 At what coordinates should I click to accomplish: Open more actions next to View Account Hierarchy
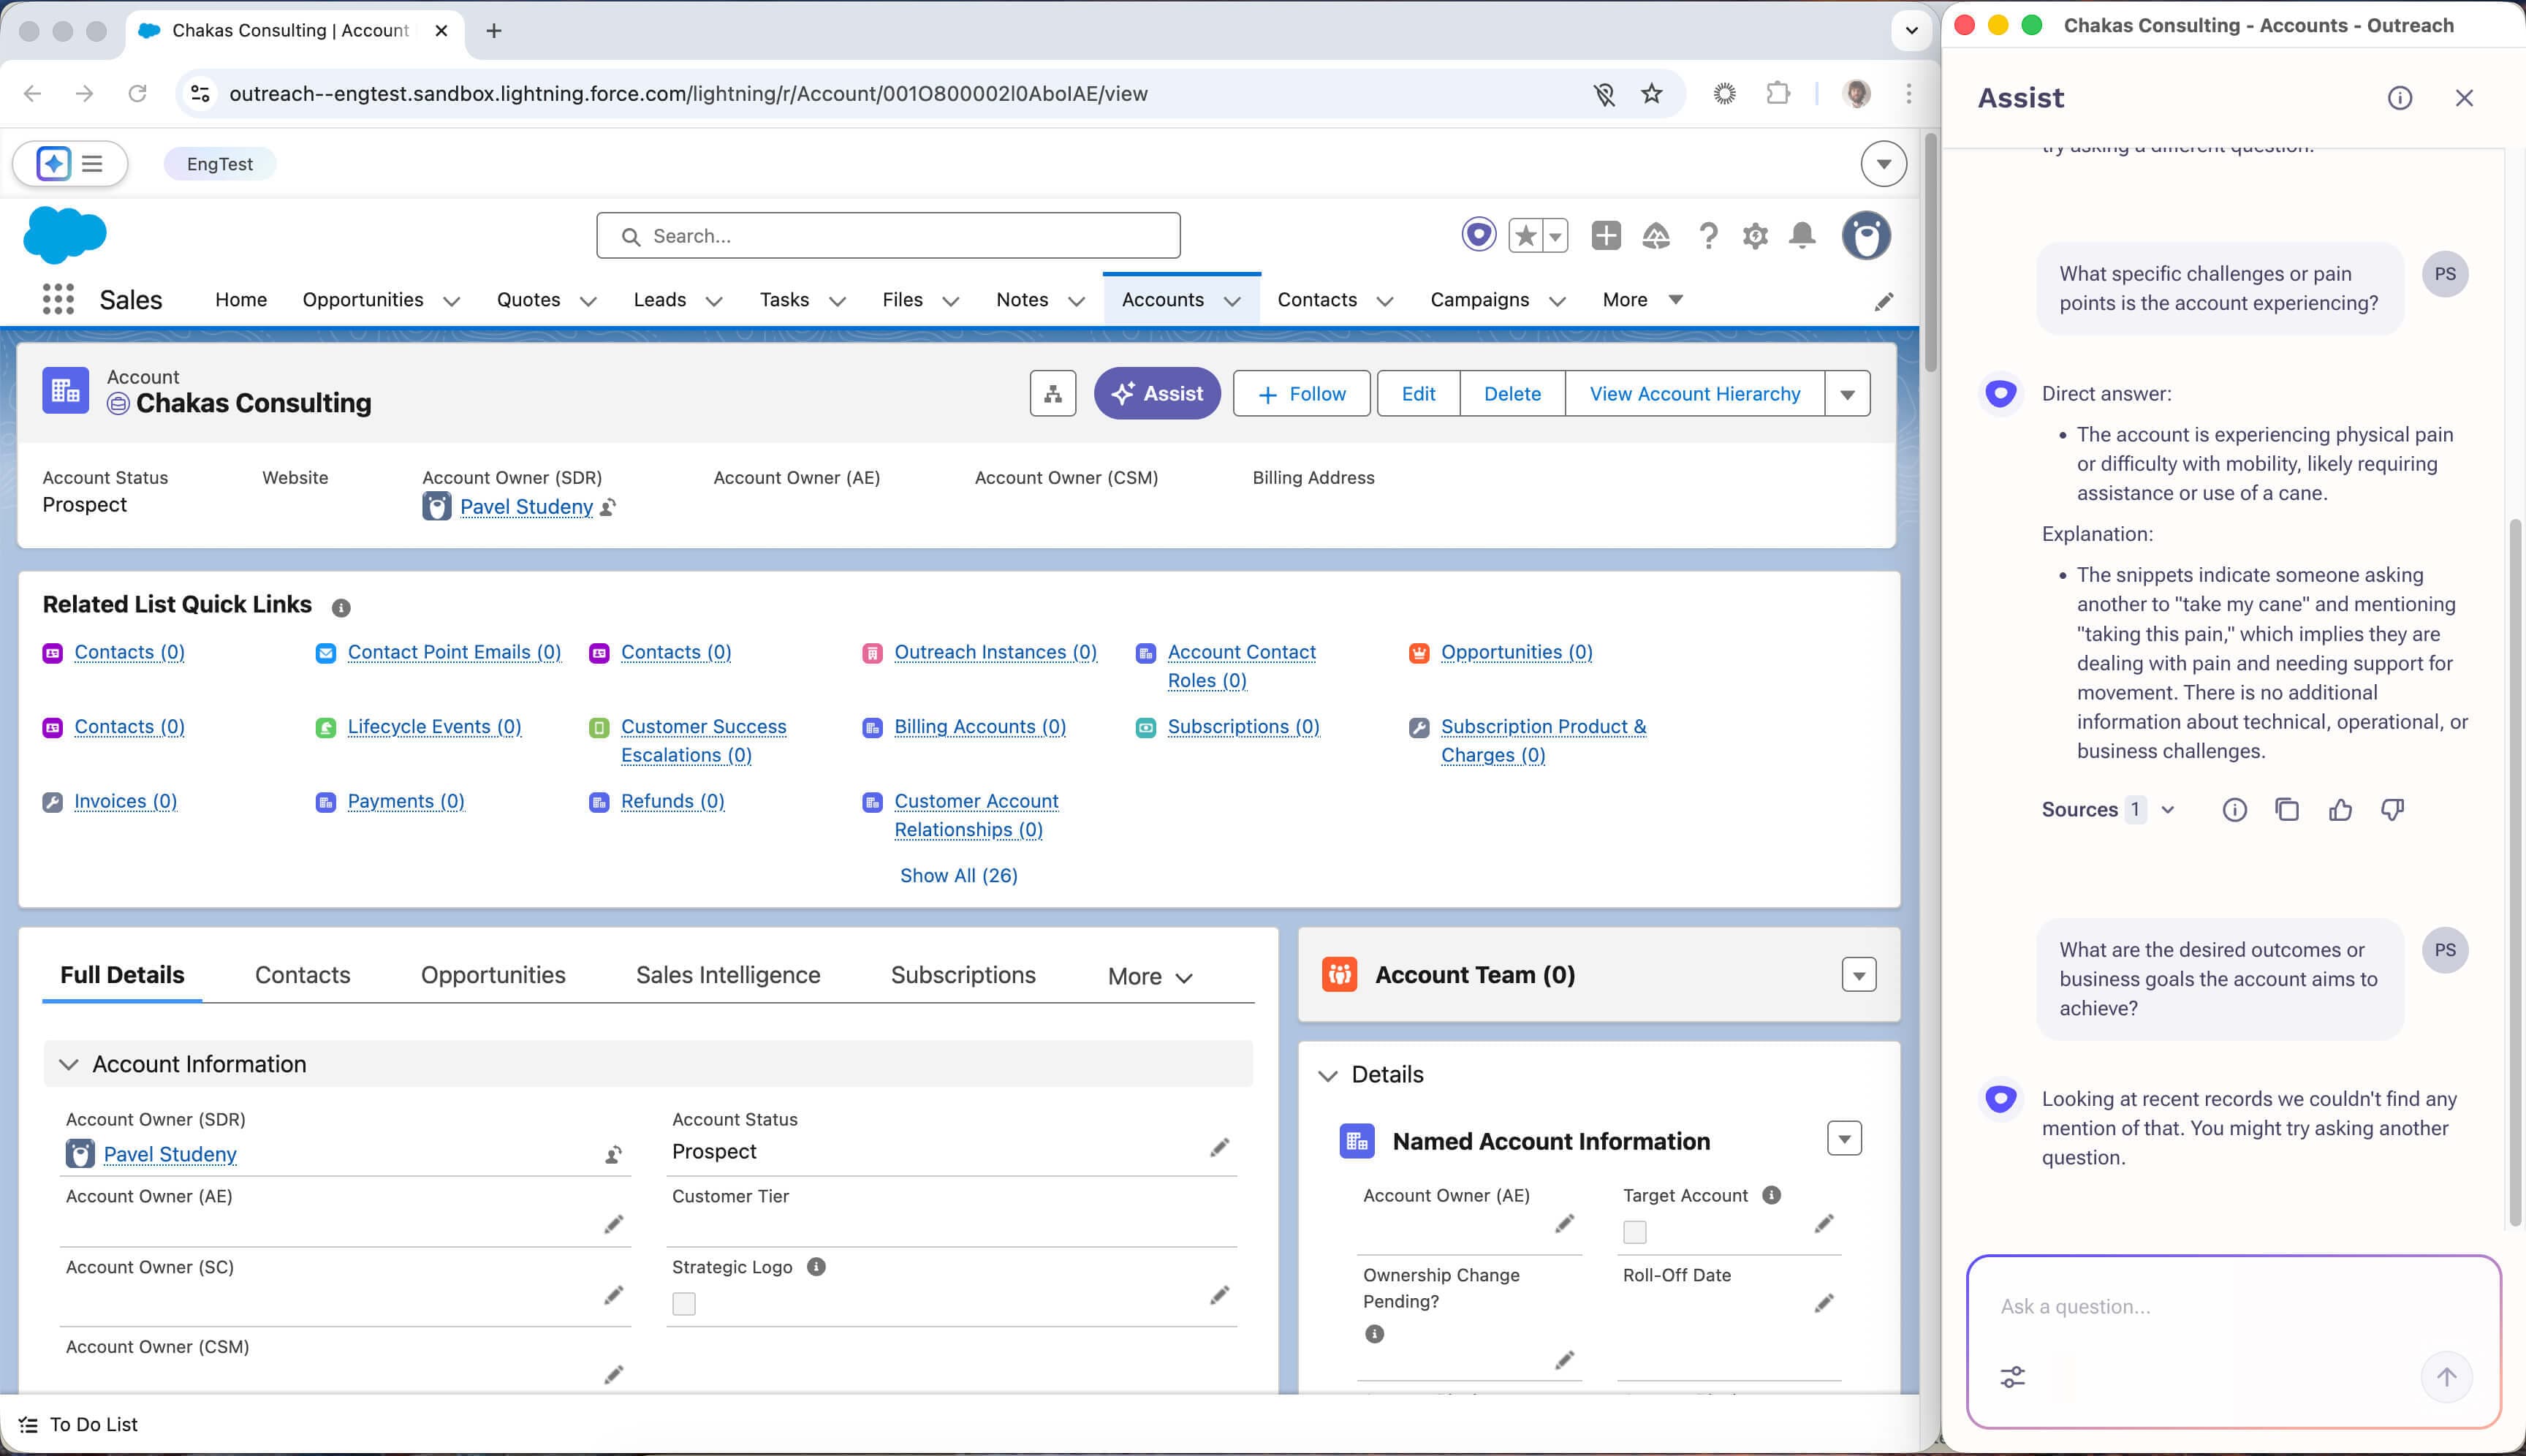[1848, 394]
